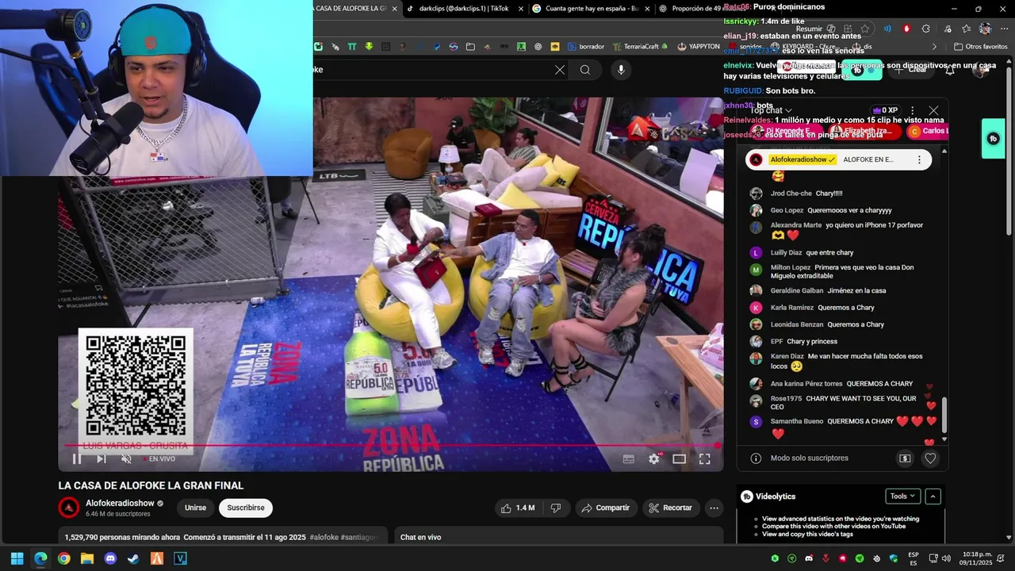This screenshot has width=1015, height=571.
Task: Open Google Chrome from the taskbar
Action: (63, 558)
